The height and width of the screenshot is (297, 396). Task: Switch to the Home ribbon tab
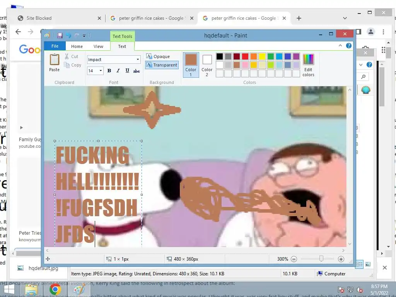(77, 46)
